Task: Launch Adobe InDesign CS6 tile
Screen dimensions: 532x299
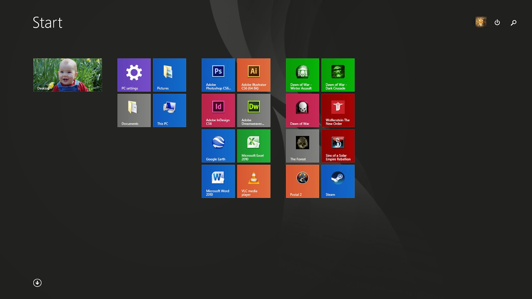Action: [x=218, y=110]
